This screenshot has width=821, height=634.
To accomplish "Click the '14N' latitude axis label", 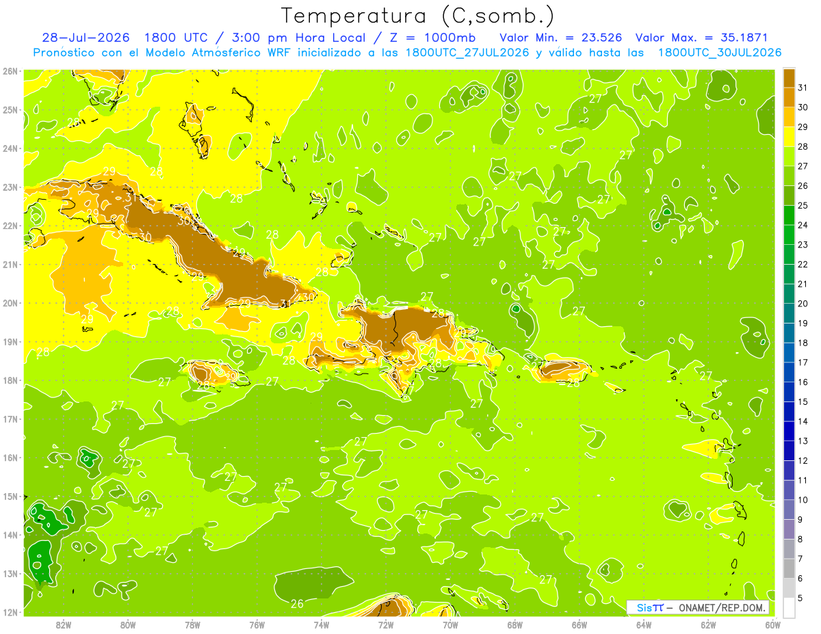I will [10, 535].
